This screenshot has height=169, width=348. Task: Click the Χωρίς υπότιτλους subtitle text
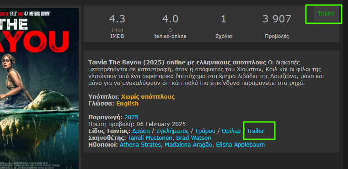click(148, 97)
